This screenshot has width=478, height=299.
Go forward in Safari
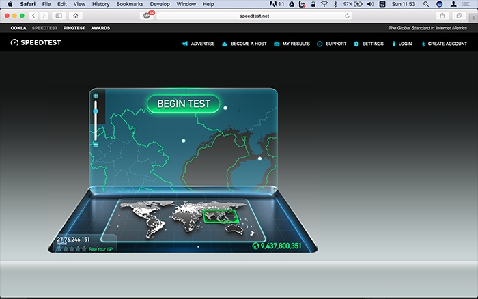click(x=44, y=16)
